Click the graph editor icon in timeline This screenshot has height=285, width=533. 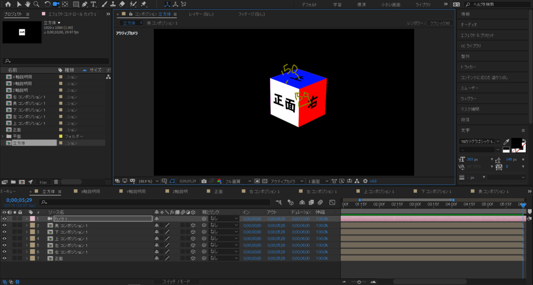(332, 202)
